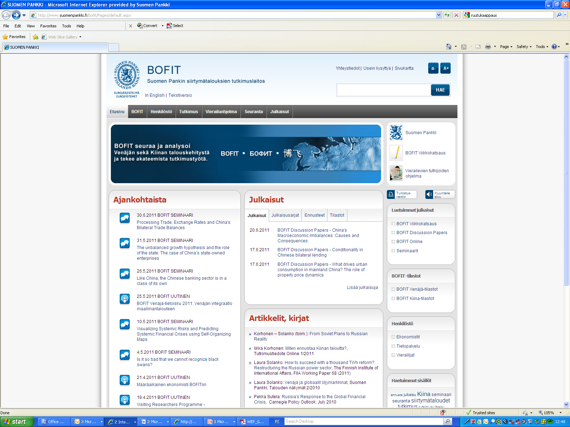This screenshot has height=427, width=570.
Task: Click Lisää julkaisuja link
Action: [x=362, y=288]
